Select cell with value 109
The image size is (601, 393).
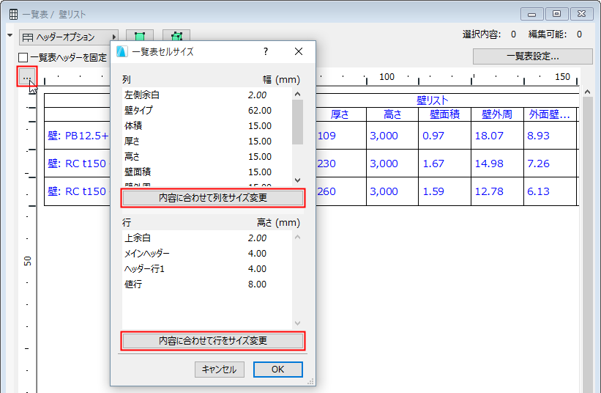point(340,136)
